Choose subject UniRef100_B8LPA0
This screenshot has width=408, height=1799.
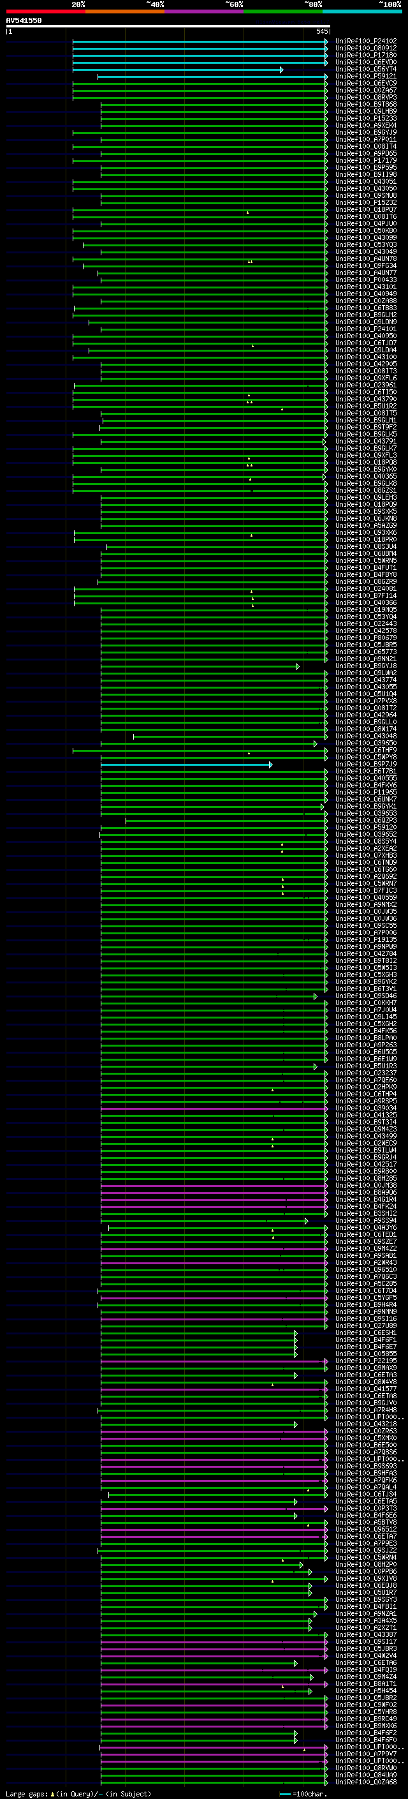pos(366,1038)
